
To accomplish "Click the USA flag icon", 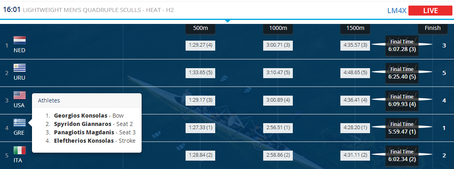I will tap(20, 96).
